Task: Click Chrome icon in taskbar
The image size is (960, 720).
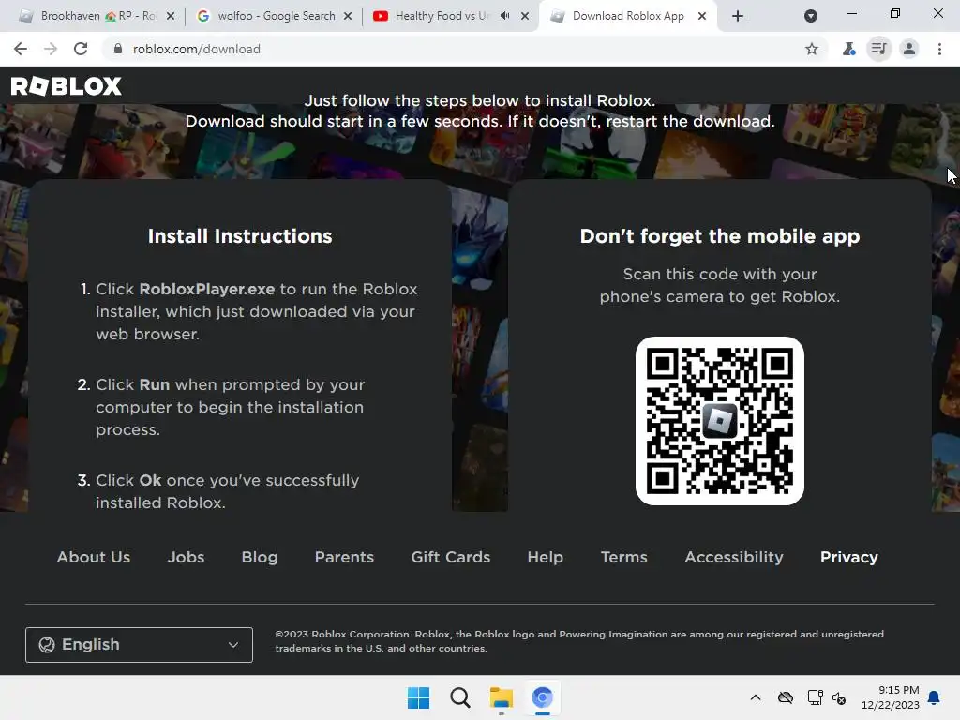Action: coord(542,697)
